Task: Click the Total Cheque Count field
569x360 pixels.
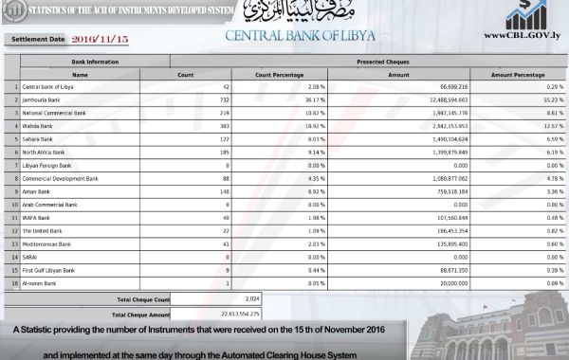Action: click(x=215, y=299)
